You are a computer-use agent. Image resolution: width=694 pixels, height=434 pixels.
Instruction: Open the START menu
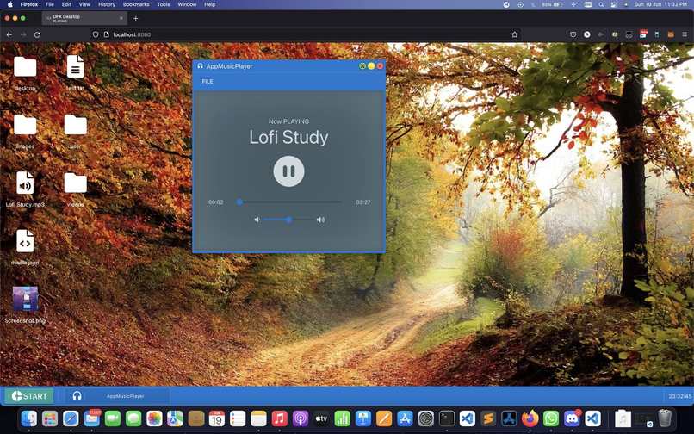tap(29, 396)
